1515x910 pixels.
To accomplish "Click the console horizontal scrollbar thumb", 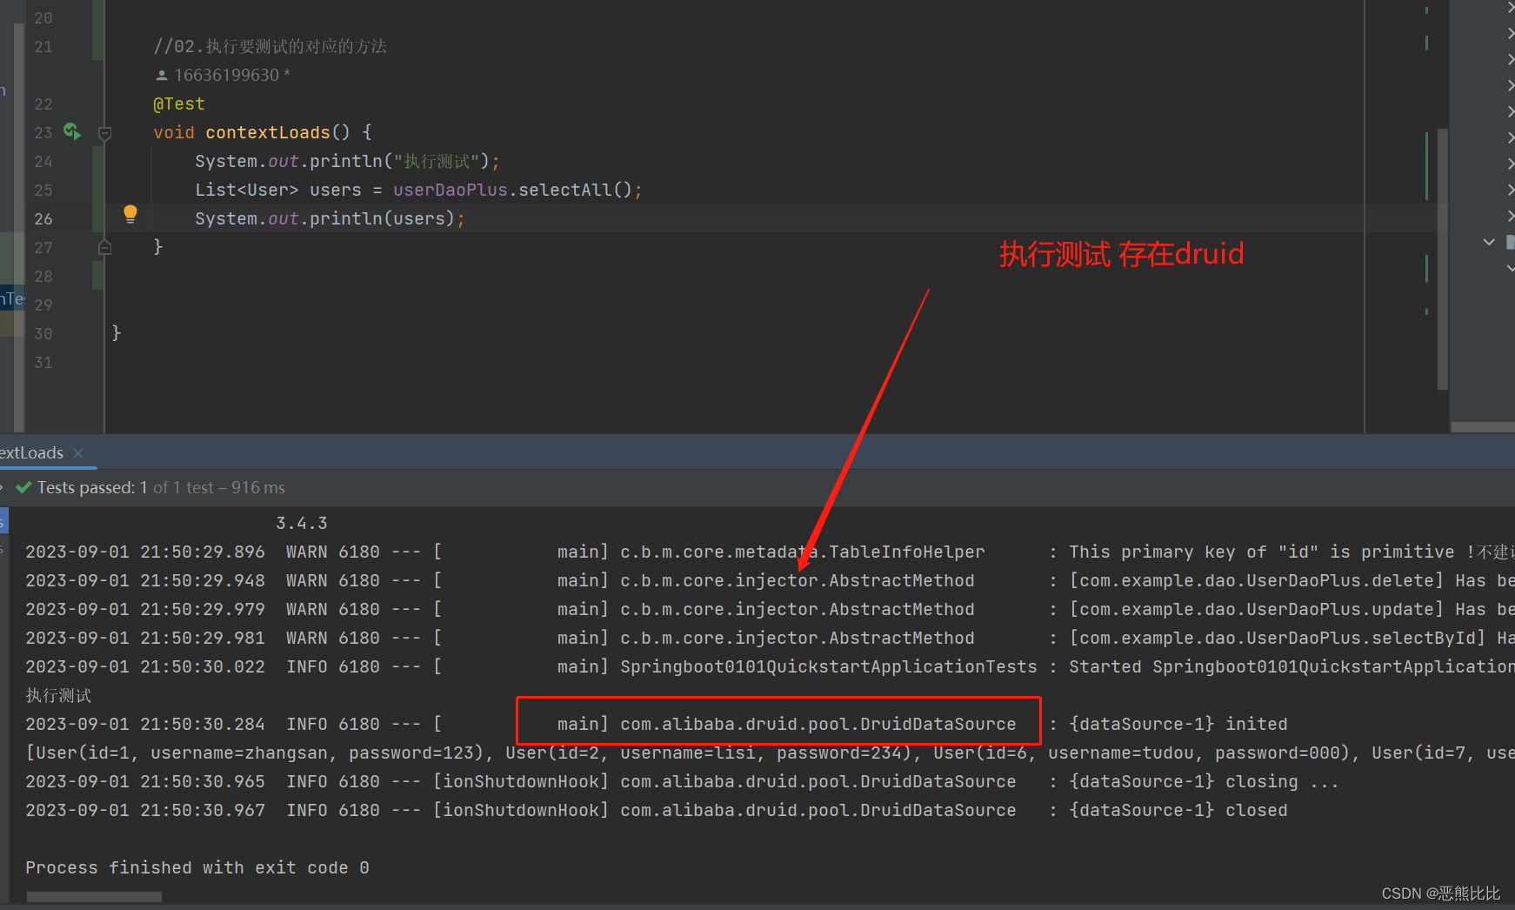I will (x=94, y=897).
